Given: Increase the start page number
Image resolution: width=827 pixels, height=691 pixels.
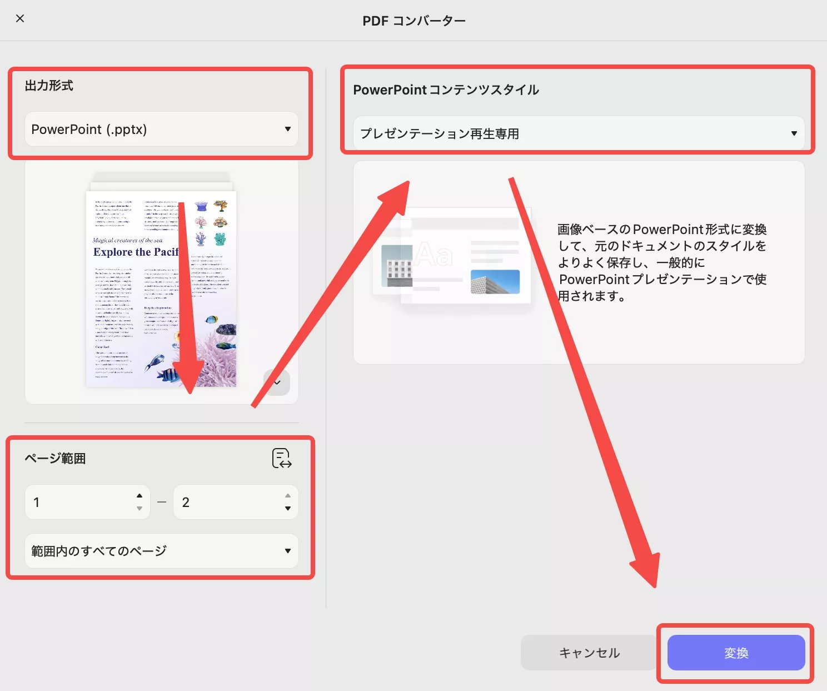Looking at the screenshot, I should [x=140, y=495].
